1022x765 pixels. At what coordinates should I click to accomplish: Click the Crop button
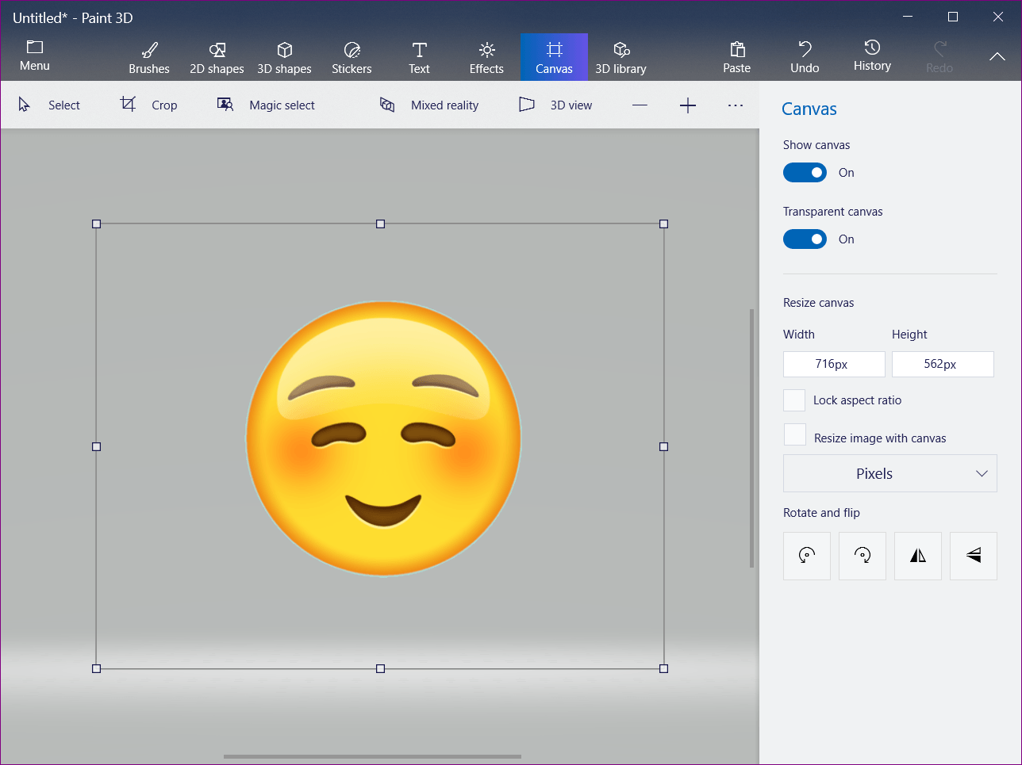click(149, 105)
